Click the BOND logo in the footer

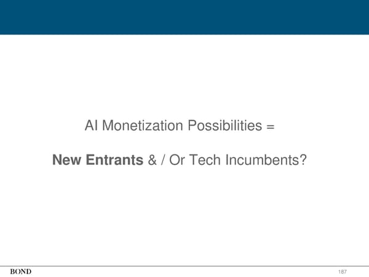point(21,271)
